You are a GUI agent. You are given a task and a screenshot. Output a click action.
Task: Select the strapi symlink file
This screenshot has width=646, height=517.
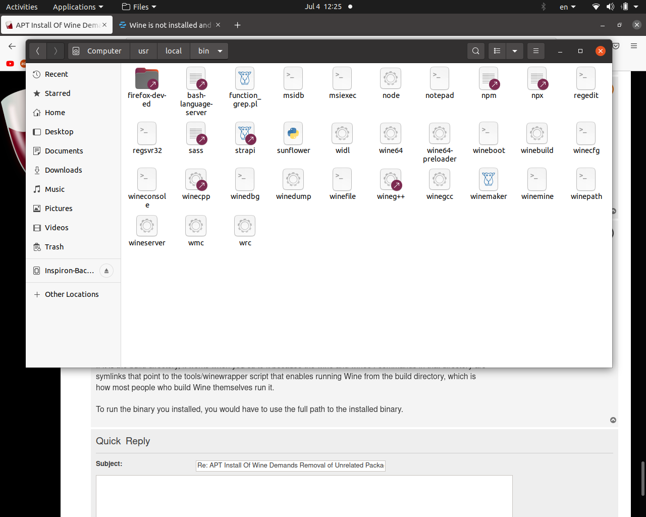click(x=245, y=134)
